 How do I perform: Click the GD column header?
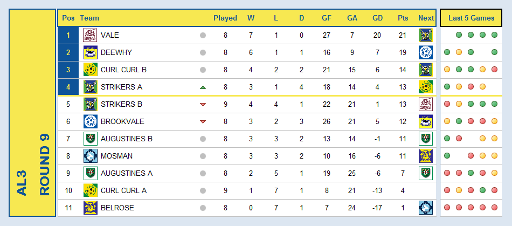tap(377, 18)
